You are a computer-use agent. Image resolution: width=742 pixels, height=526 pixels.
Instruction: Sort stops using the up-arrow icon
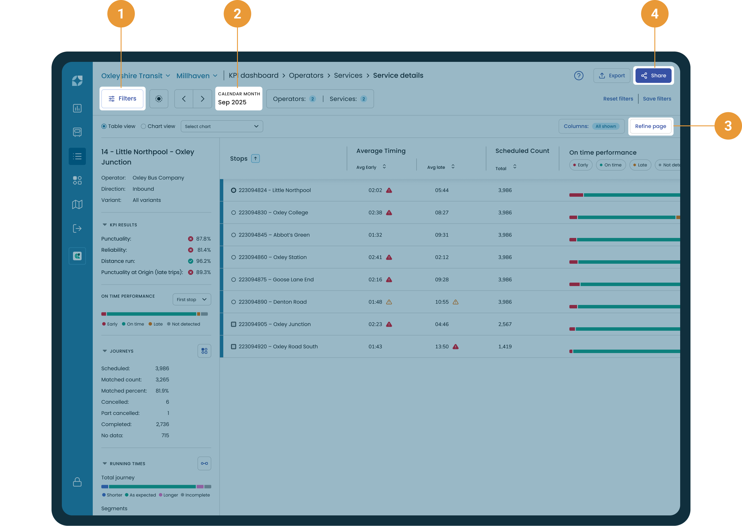coord(255,158)
